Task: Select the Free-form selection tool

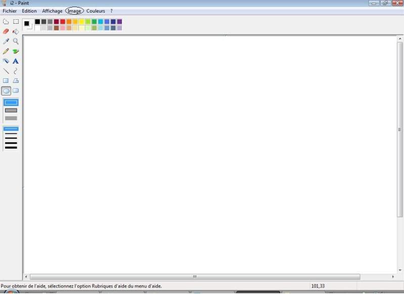Action: click(x=6, y=22)
